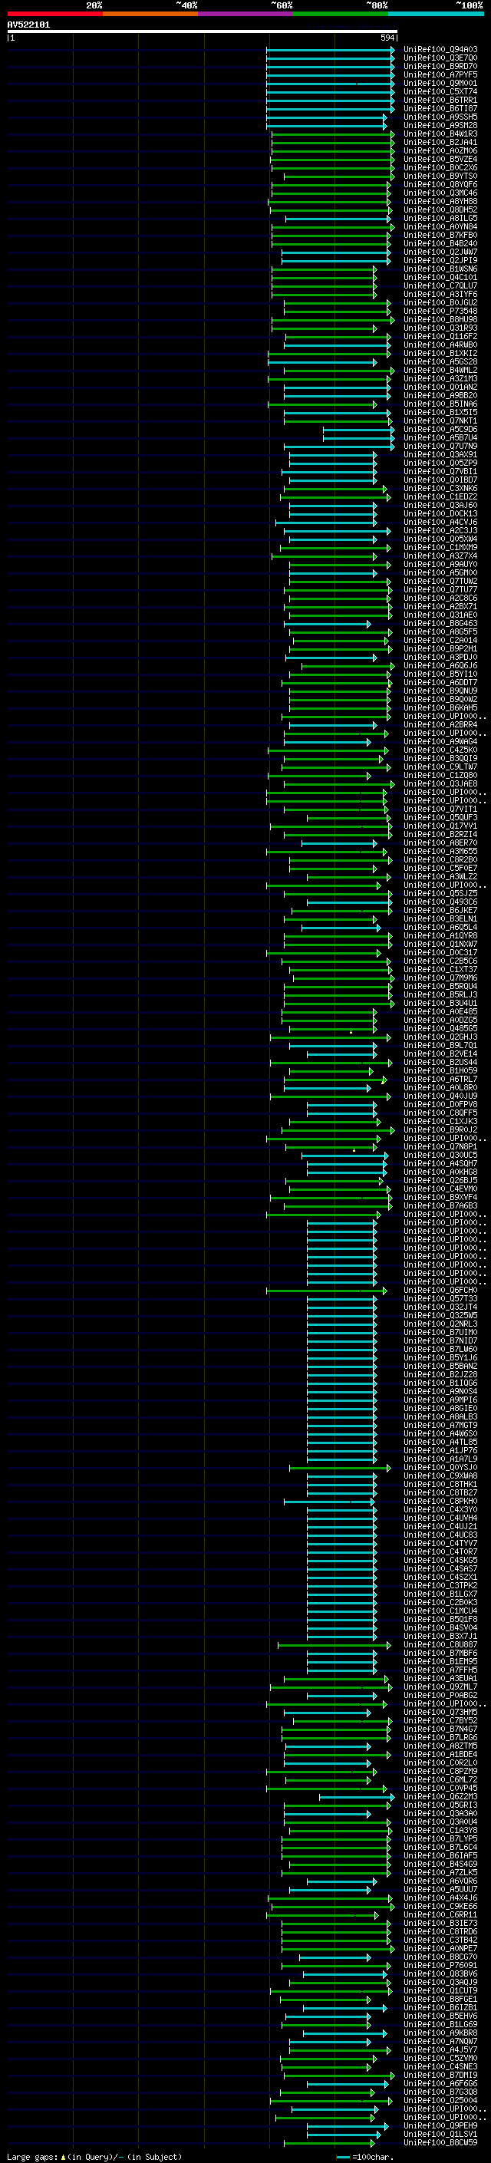Click the UniRef100_Q493C6 label
The width and height of the screenshot is (491, 2163).
(440, 902)
